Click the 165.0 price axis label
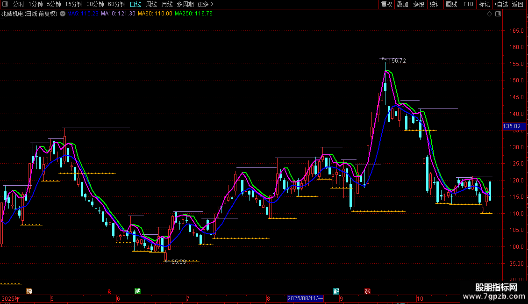The width and height of the screenshot is (528, 304). (x=516, y=31)
